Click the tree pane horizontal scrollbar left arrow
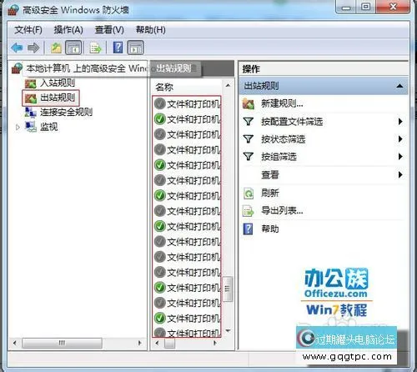 pos(15,343)
